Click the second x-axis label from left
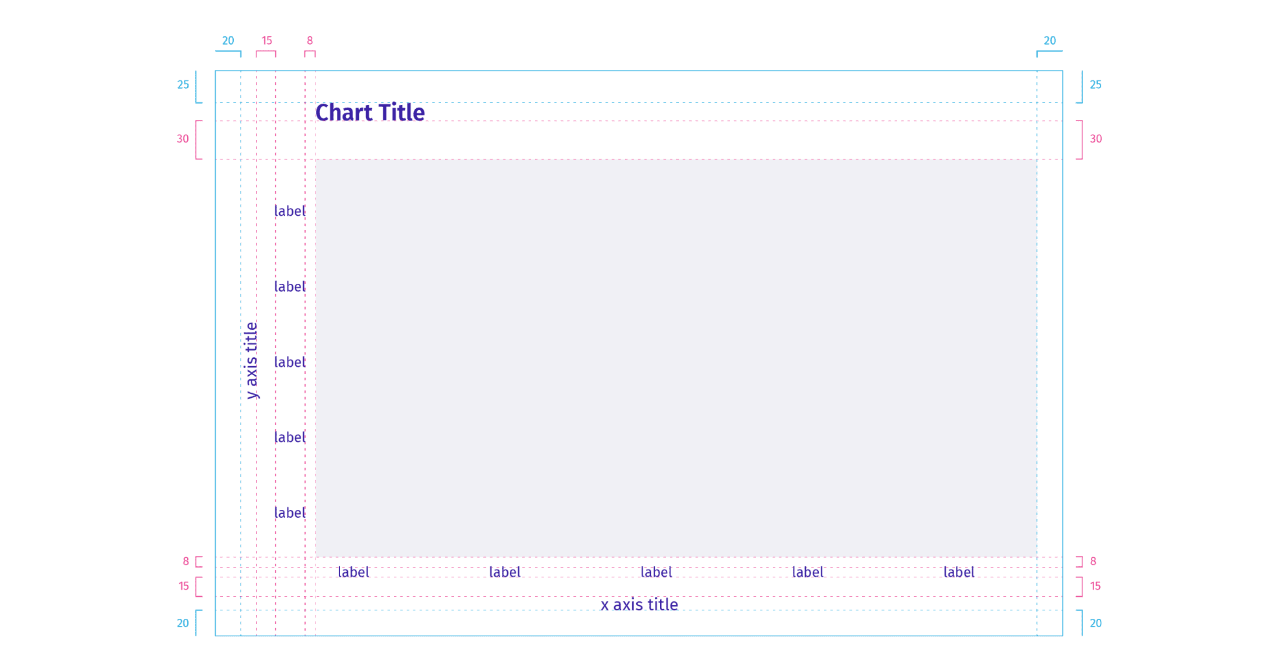This screenshot has height=670, width=1280. point(505,572)
